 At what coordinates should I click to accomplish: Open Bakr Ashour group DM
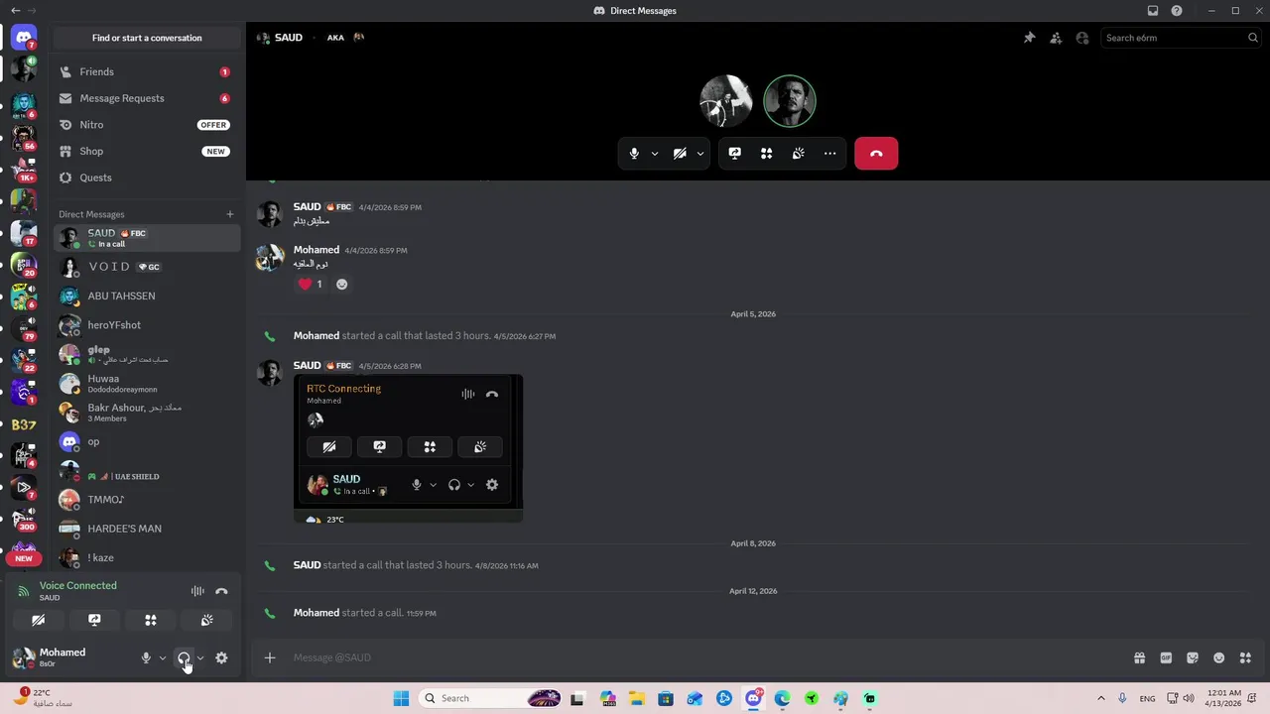point(146,412)
